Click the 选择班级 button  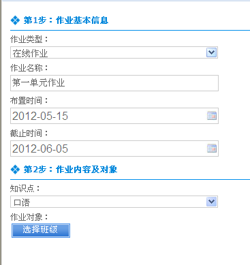click(x=41, y=230)
